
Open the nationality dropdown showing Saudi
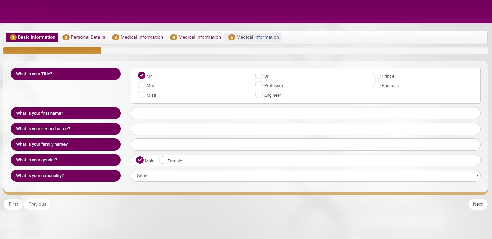(306, 176)
